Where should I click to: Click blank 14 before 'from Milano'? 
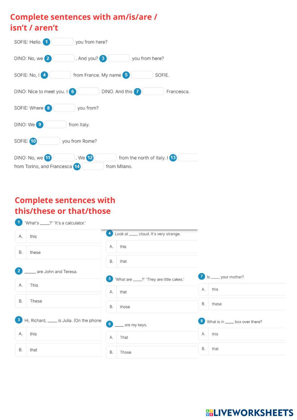(93, 166)
